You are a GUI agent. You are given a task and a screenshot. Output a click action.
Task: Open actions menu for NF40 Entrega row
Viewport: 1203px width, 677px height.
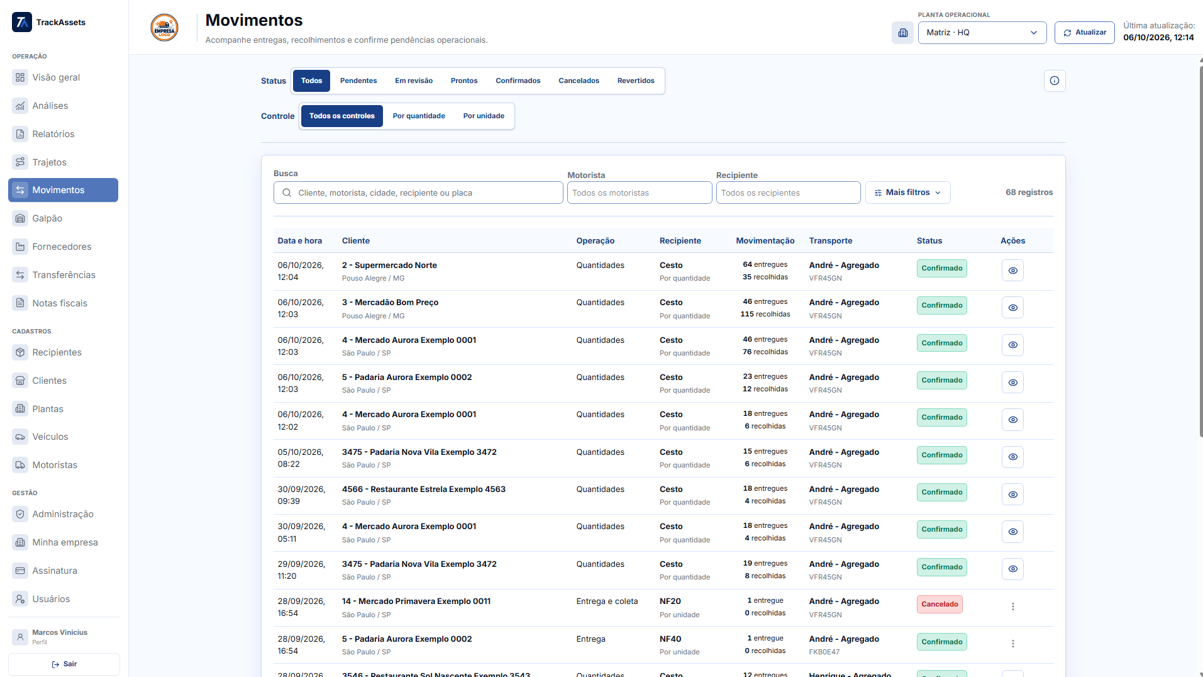pos(1012,644)
